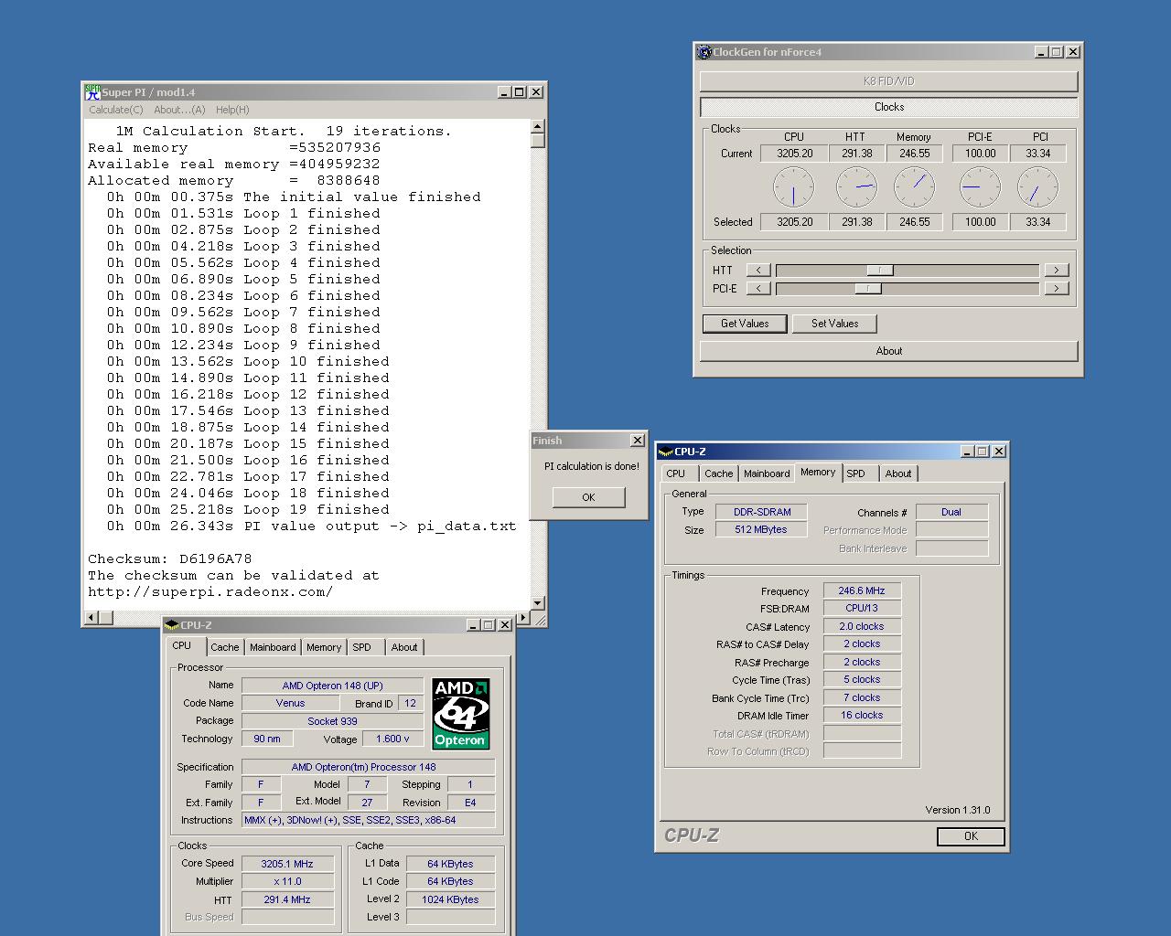Click the Super PI horizontal scrollbar right arrow
Image resolution: width=1171 pixels, height=936 pixels.
pyautogui.click(x=523, y=617)
